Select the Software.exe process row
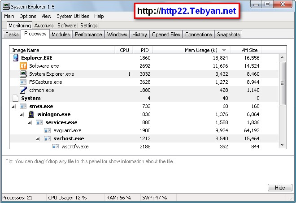The width and height of the screenshot is (296, 203). click(x=144, y=66)
